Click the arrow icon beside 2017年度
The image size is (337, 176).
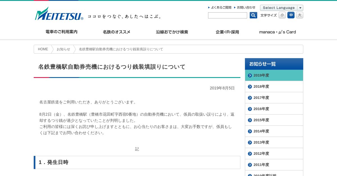tap(250, 98)
